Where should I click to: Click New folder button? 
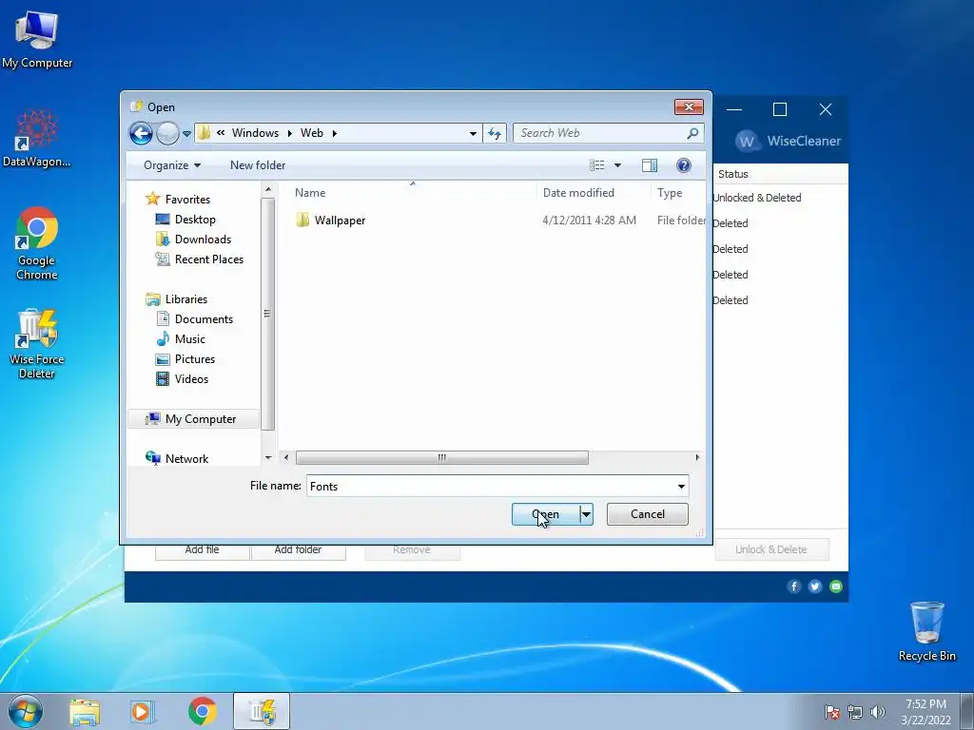[258, 165]
